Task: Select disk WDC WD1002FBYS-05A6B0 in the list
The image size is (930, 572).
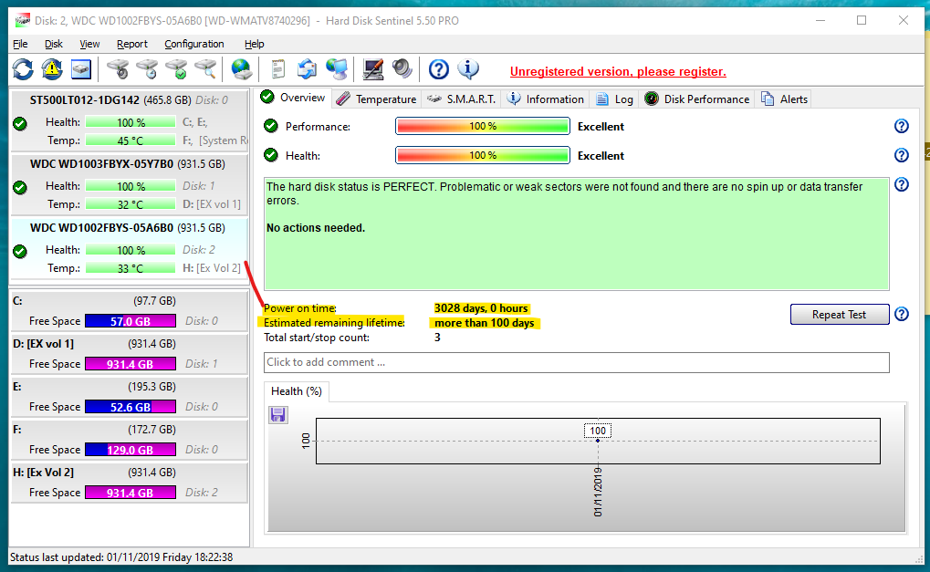Action: pos(130,248)
